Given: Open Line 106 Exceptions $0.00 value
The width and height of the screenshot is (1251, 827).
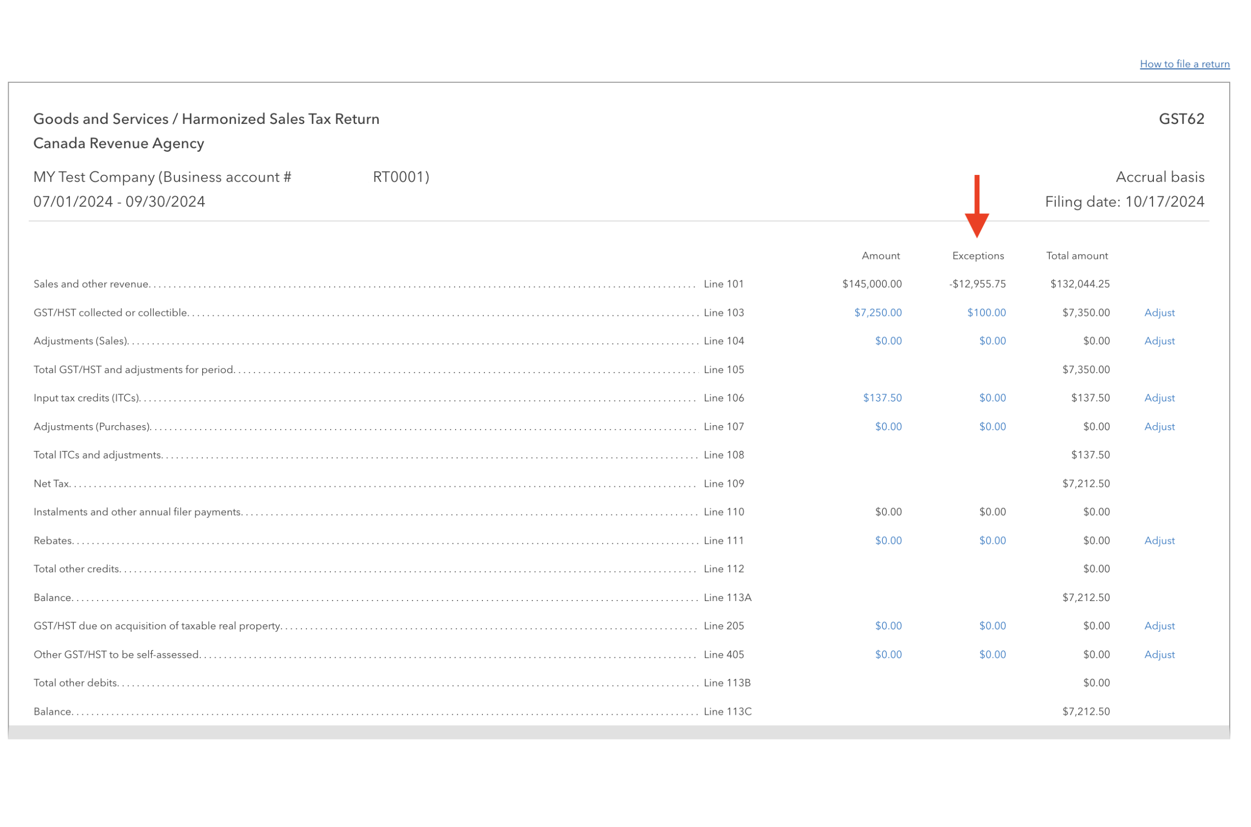Looking at the screenshot, I should pos(993,398).
